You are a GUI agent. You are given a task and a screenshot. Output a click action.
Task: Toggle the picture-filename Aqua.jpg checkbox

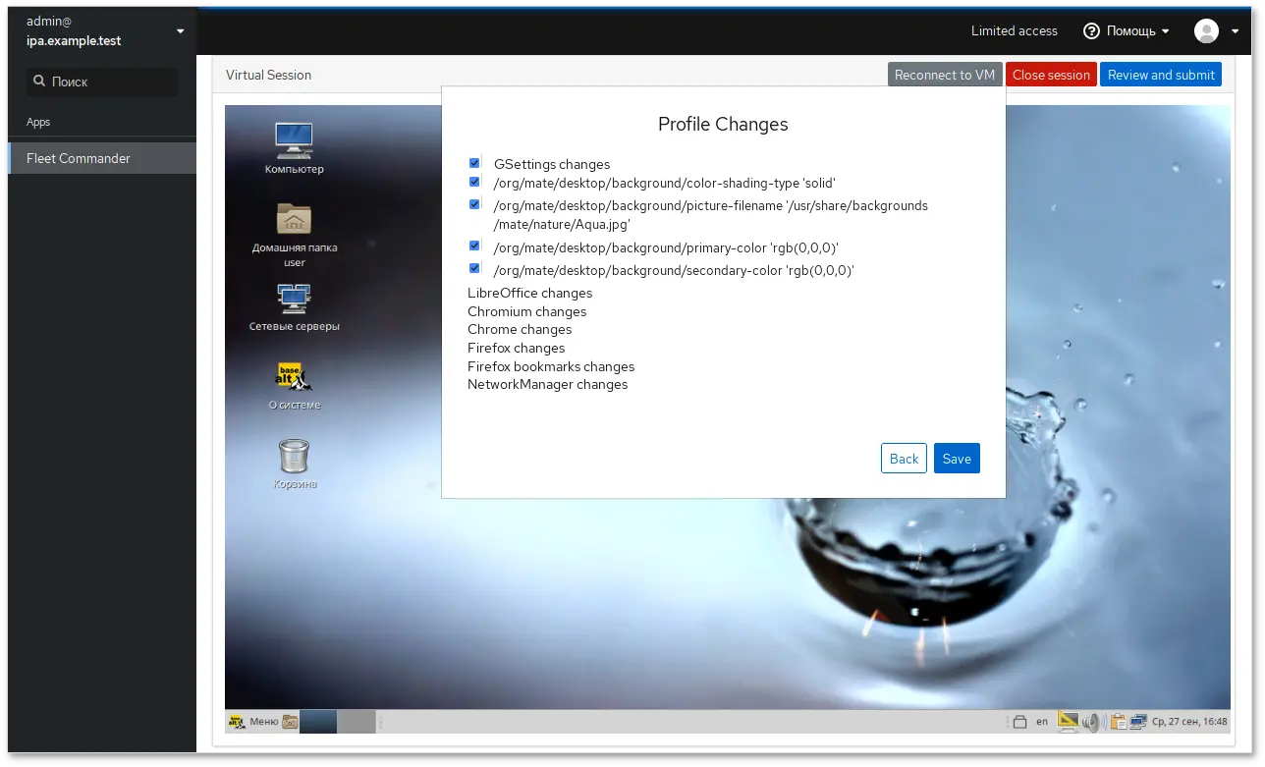(x=474, y=204)
